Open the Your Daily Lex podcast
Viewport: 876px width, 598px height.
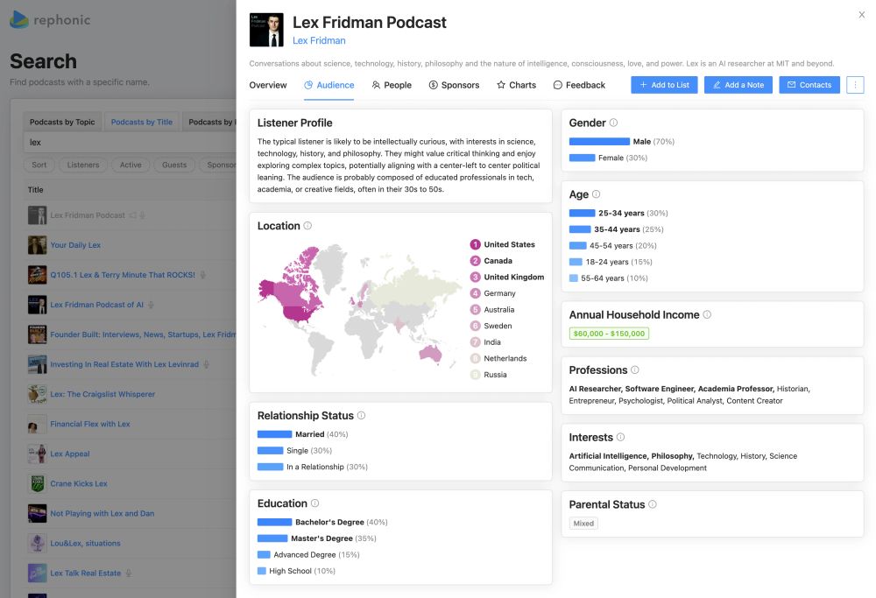coord(75,245)
